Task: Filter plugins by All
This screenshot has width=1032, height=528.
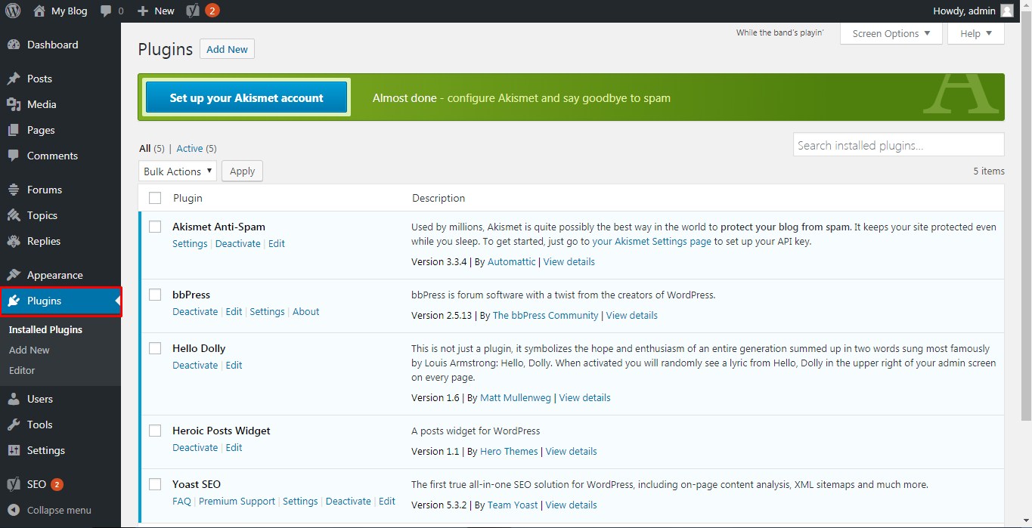Action: coord(145,149)
